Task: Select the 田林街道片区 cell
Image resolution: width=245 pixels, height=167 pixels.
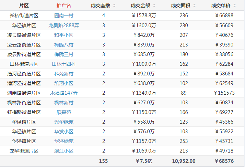Action: (24, 64)
